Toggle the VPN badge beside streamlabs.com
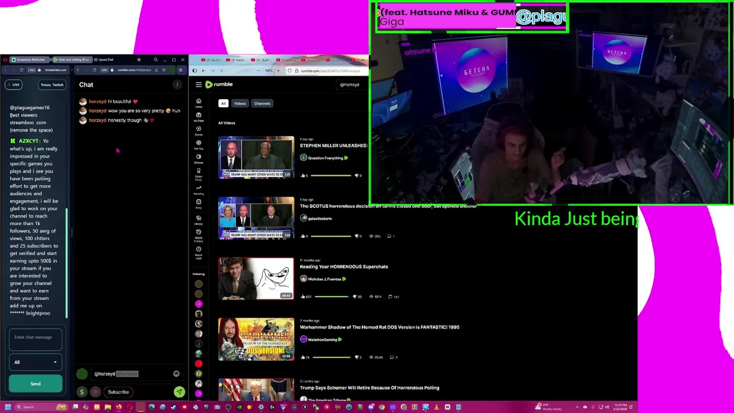 (32, 70)
